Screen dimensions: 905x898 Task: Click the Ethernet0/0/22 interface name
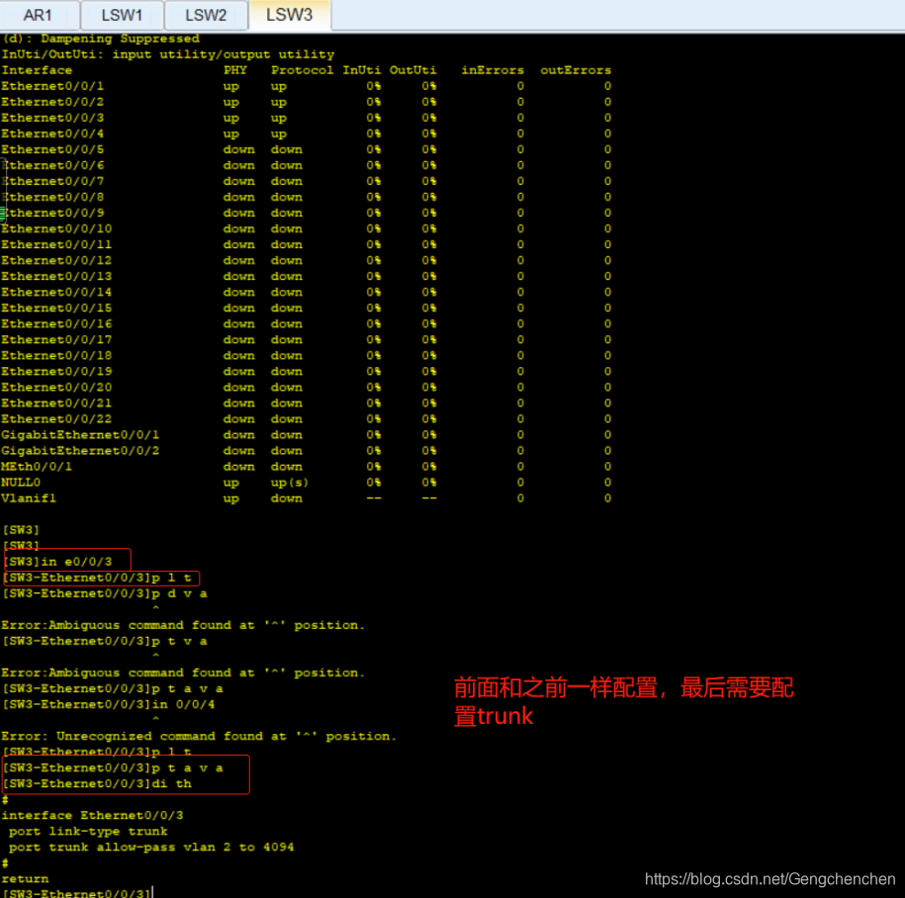[x=56, y=419]
